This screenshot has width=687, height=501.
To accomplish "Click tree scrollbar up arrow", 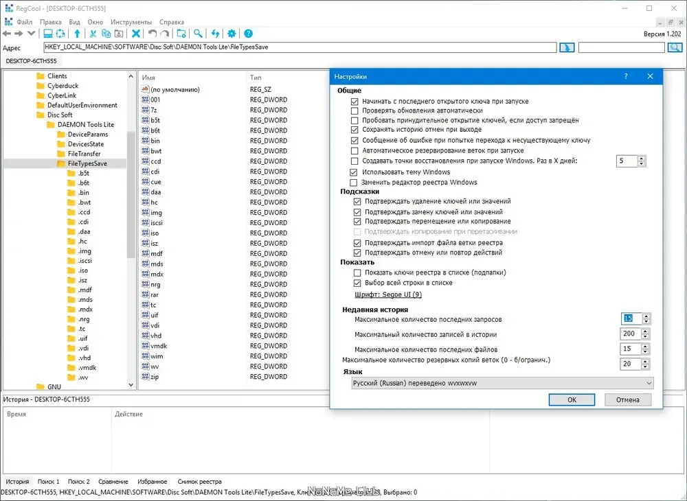I will pos(131,76).
